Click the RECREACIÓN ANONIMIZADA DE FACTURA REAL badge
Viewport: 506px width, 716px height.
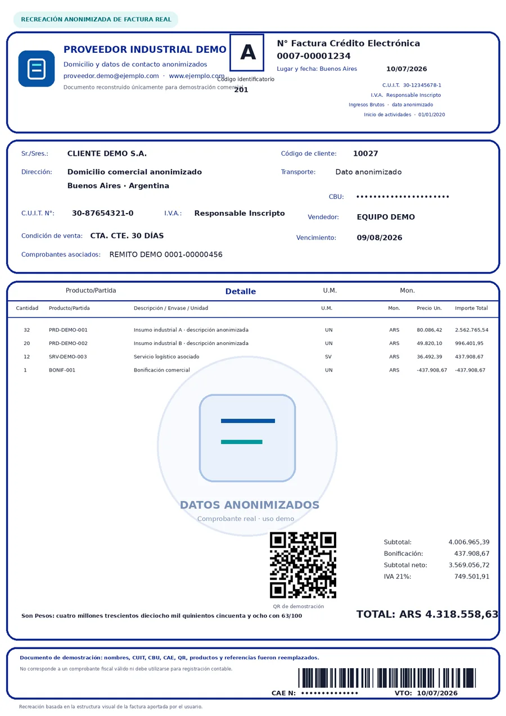pyautogui.click(x=96, y=19)
